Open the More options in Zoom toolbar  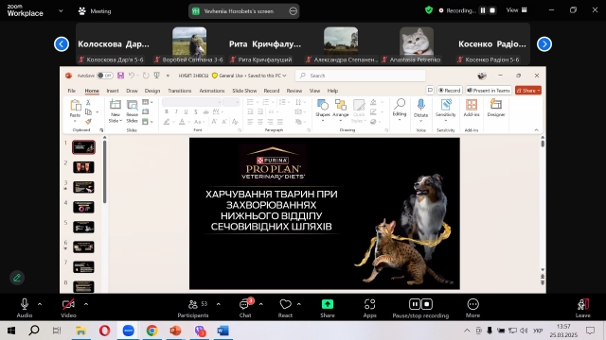coord(472,308)
